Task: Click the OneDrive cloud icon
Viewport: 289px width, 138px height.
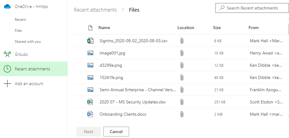Action: tap(7, 6)
